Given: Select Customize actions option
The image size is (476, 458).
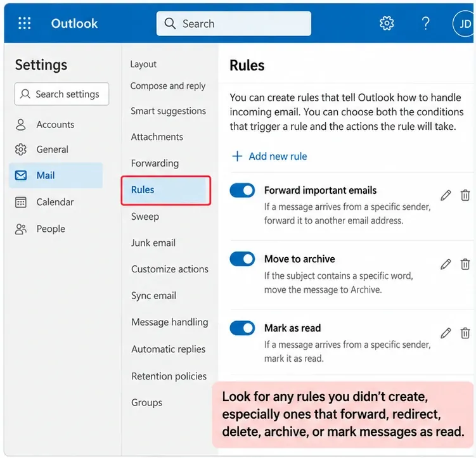Looking at the screenshot, I should coord(170,269).
